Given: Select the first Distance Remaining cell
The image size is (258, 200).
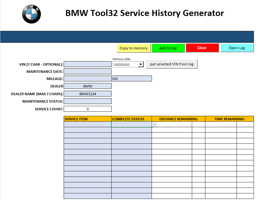Looking at the screenshot, I should tap(172, 124).
